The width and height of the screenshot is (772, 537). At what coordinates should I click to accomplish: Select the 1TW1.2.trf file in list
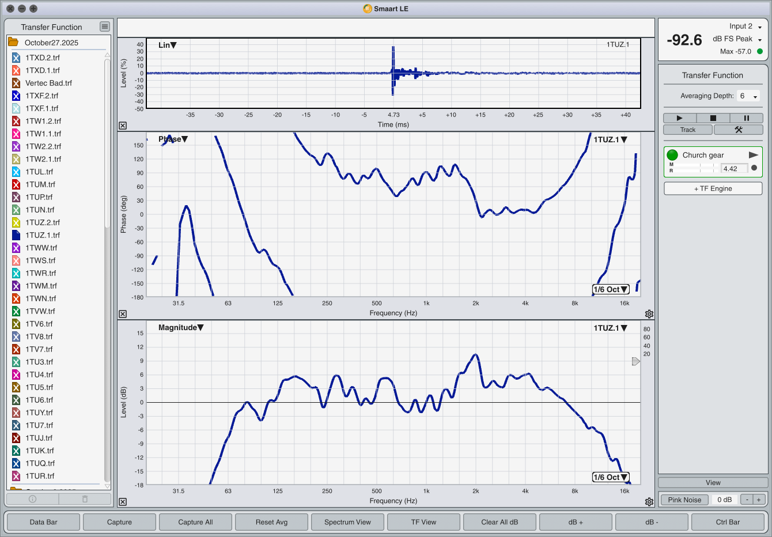(43, 121)
